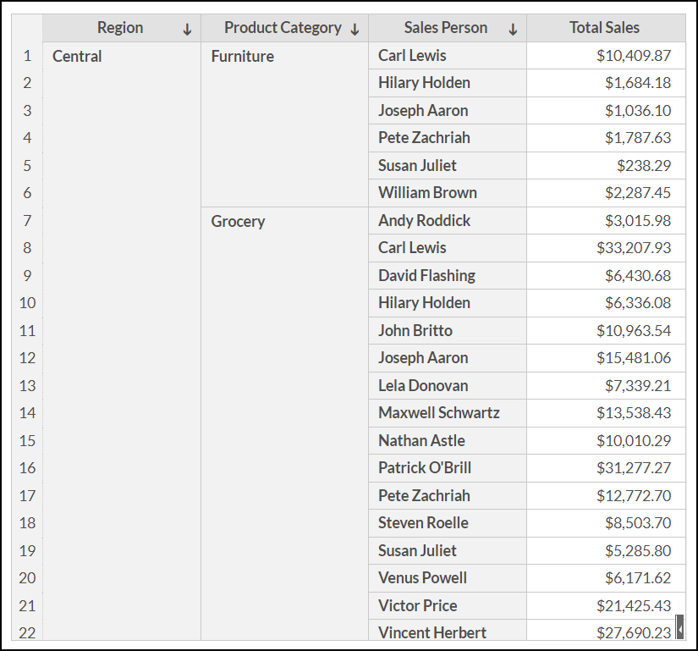Select the Venus Powell cell
The image size is (698, 651).
422,578
